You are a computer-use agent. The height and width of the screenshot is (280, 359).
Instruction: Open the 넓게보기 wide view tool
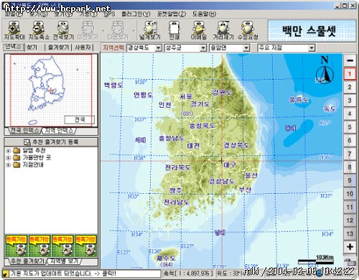150,30
